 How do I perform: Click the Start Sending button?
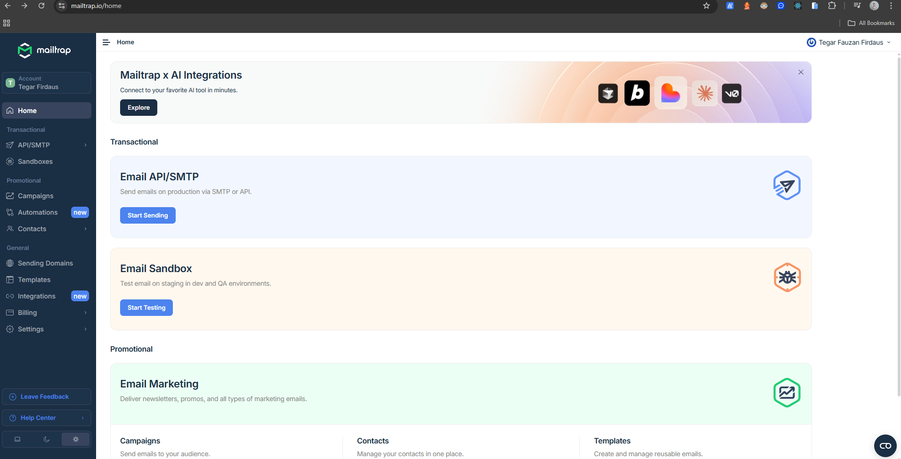pyautogui.click(x=147, y=215)
